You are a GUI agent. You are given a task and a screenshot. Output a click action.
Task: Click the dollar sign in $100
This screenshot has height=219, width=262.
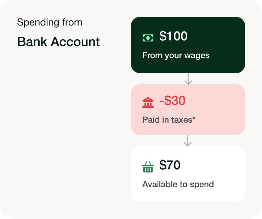tap(163, 36)
